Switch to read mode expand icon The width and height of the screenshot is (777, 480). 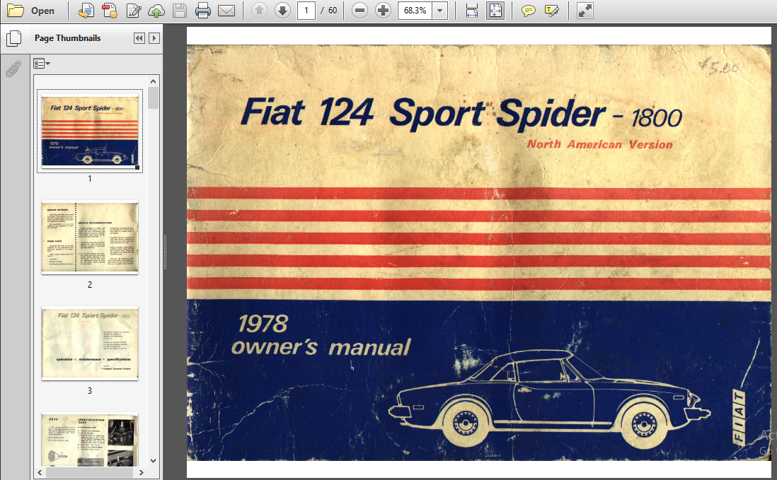585,11
